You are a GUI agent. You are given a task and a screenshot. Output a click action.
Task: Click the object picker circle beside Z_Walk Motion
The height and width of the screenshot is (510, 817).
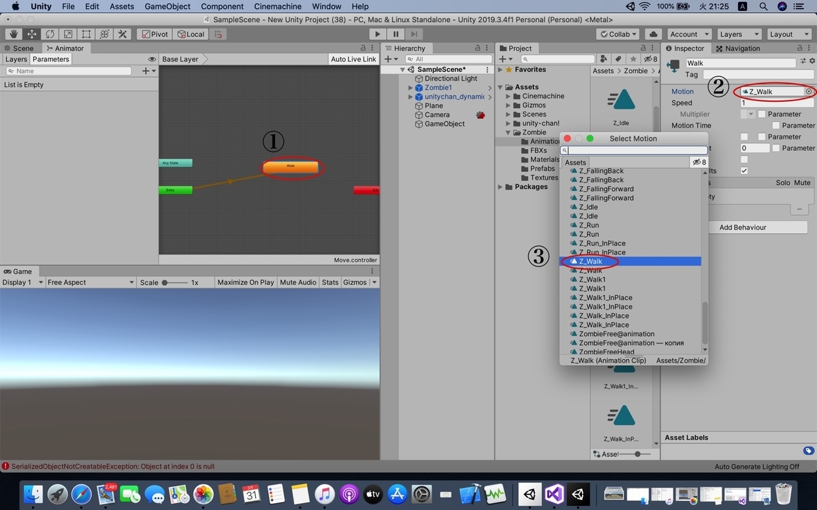[x=808, y=91]
